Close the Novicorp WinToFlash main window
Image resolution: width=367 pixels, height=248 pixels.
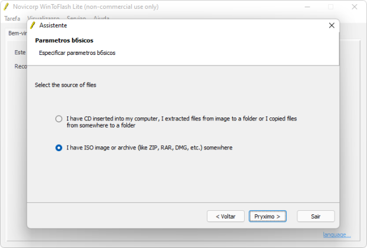click(355, 7)
